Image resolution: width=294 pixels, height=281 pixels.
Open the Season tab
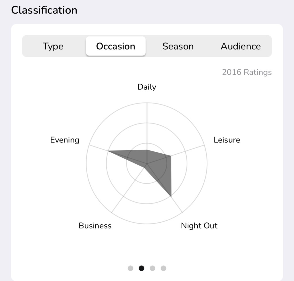(178, 46)
